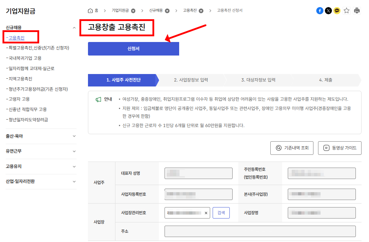
Task: Bookmark this page using the star icon
Action: coord(346,11)
